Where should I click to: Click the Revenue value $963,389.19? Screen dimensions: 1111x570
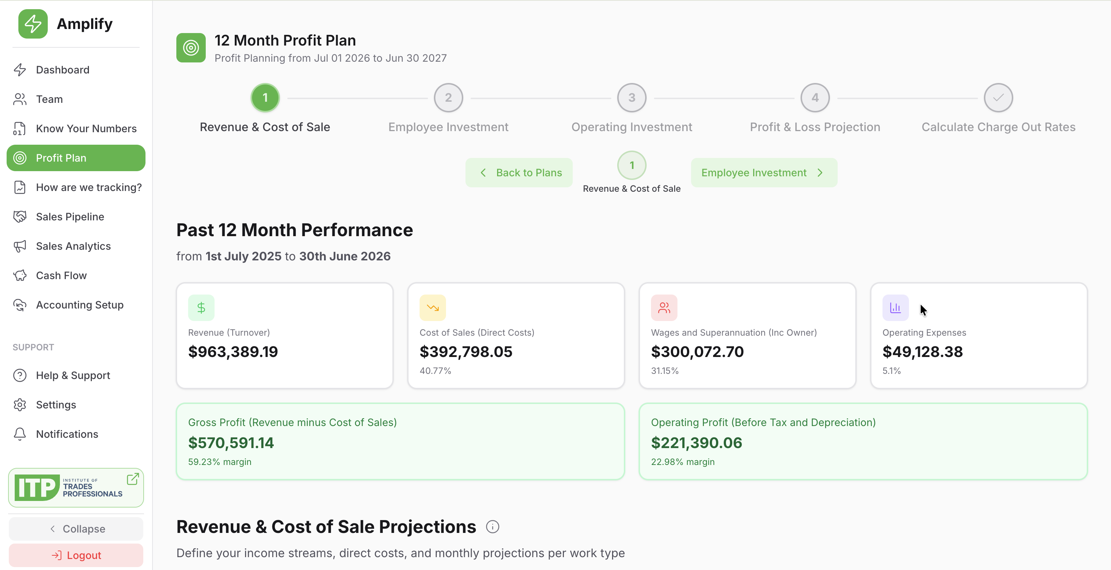click(x=233, y=352)
